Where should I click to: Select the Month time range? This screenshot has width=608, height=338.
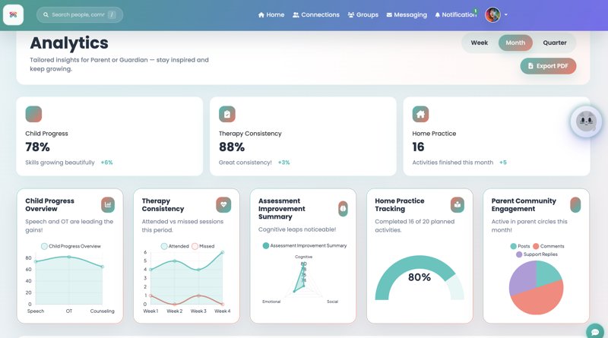pyautogui.click(x=515, y=43)
